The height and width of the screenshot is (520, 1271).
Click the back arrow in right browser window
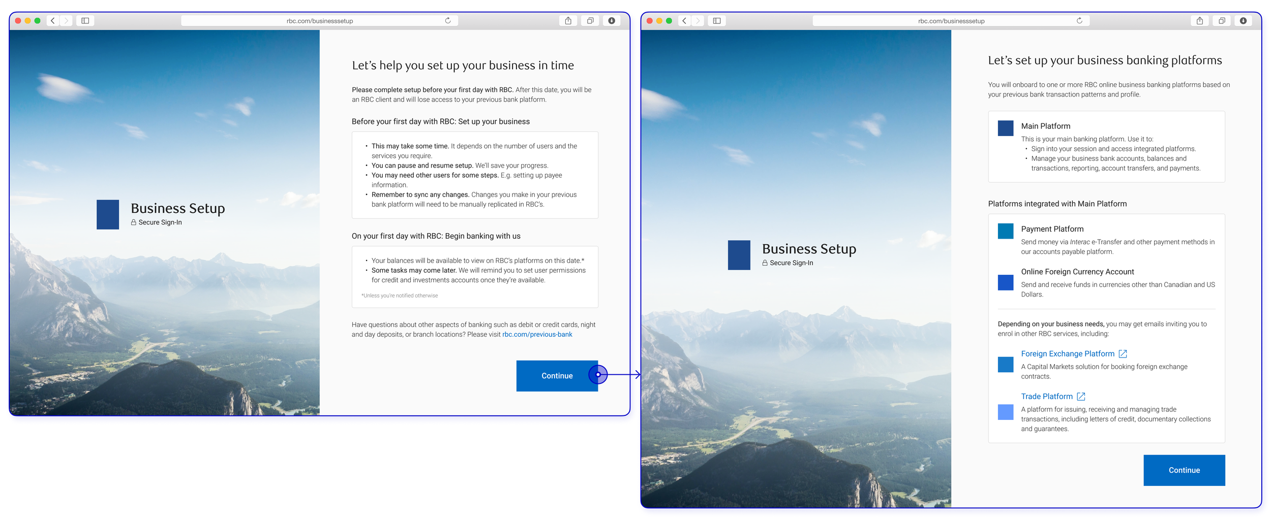684,21
